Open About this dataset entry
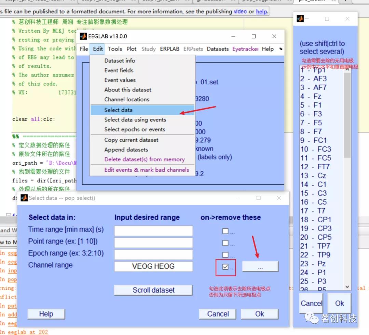369x335 pixels. pos(142,89)
